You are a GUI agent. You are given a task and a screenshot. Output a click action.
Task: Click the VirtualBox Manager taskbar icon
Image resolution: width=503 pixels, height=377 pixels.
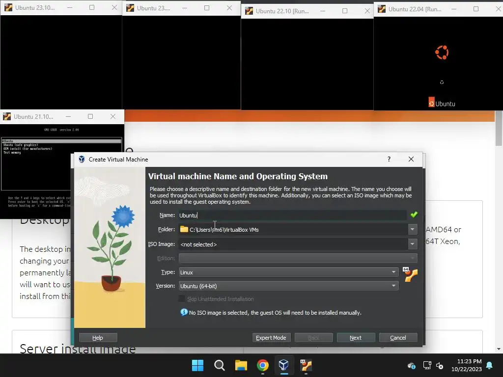click(284, 365)
